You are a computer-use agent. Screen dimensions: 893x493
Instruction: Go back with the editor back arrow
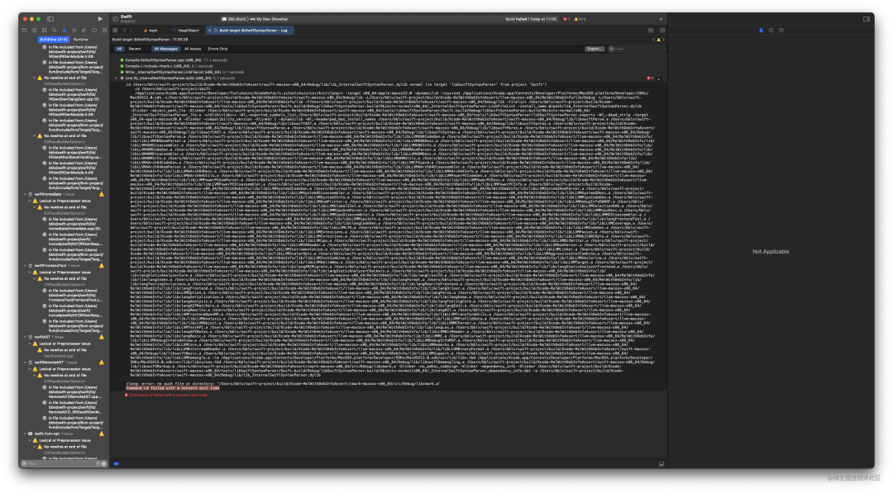pyautogui.click(x=125, y=30)
